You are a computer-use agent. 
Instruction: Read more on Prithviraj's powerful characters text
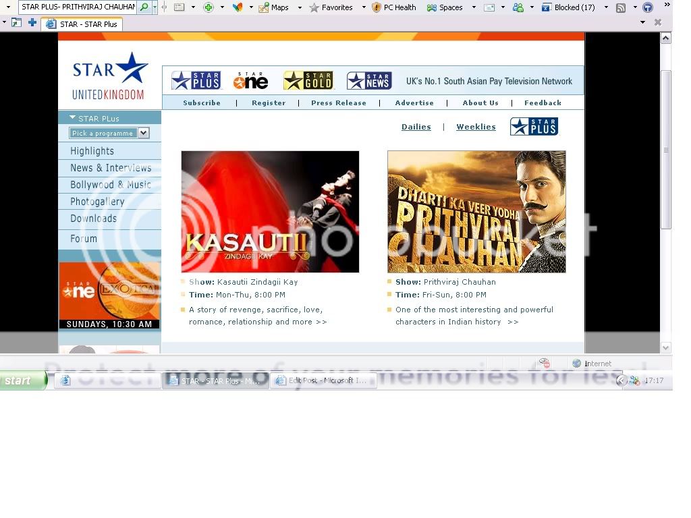click(474, 316)
